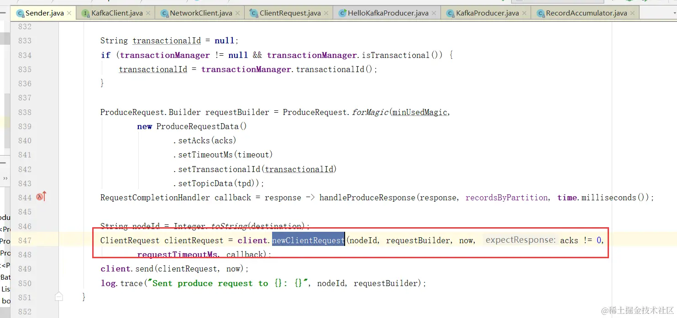This screenshot has width=677, height=318.
Task: Click requestTimeoutMs on line 848
Action: pyautogui.click(x=178, y=255)
